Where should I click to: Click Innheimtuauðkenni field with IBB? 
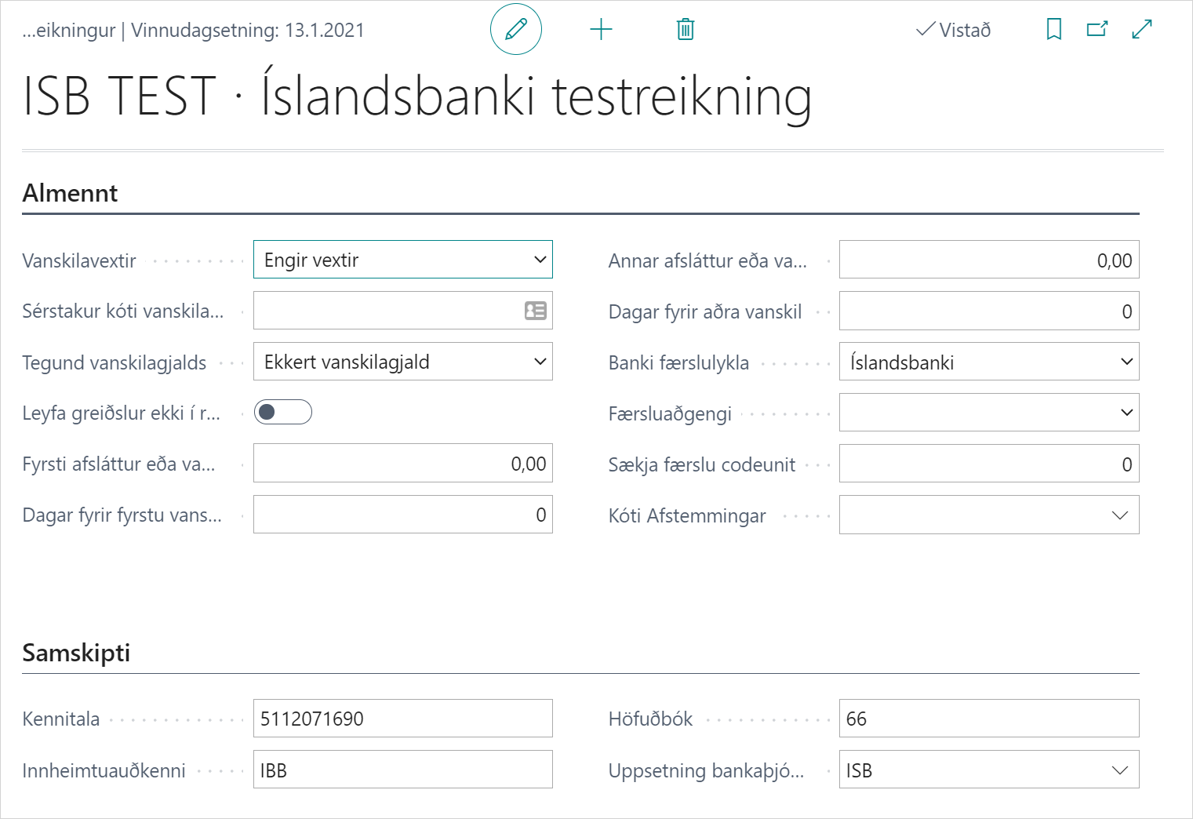pyautogui.click(x=403, y=770)
